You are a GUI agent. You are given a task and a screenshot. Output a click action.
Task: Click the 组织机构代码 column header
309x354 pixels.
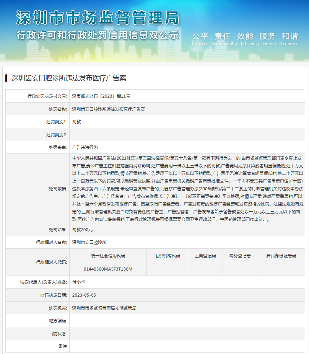[168, 256]
